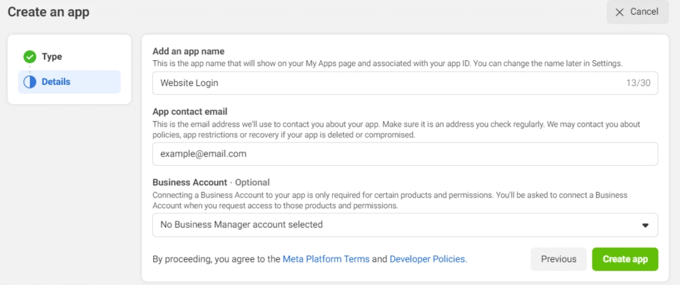Go back with the Previous button
The image size is (680, 285).
point(558,259)
